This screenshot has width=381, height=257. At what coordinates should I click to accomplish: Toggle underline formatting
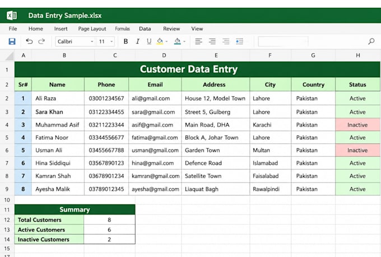149,41
